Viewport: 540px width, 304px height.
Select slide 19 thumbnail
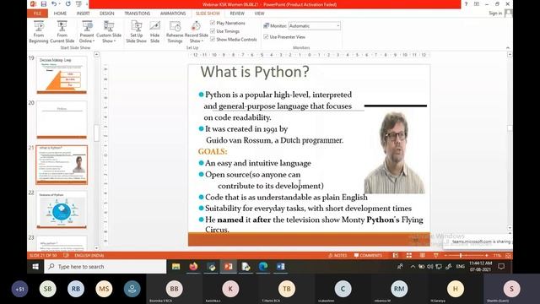[62, 75]
